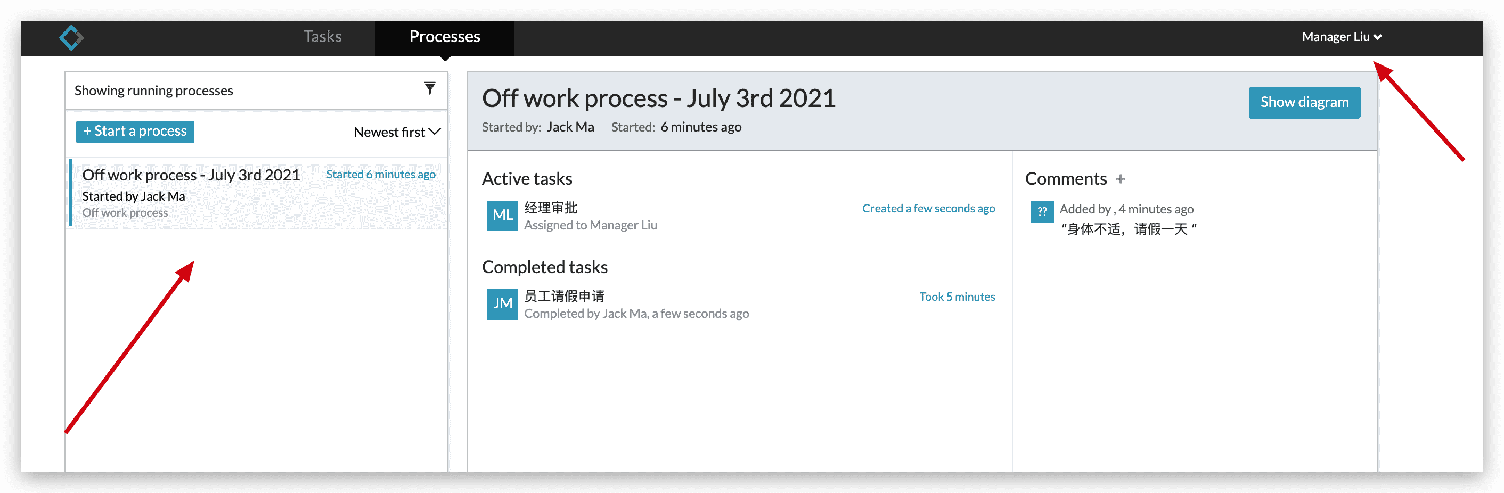Click the Activiti diamond logo icon
This screenshot has width=1504, height=493.
point(71,38)
